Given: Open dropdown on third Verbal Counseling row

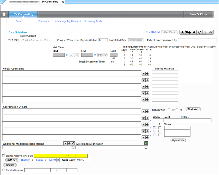Looking at the screenshot, I should click(143, 87).
